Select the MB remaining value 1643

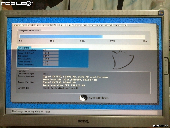51,59
